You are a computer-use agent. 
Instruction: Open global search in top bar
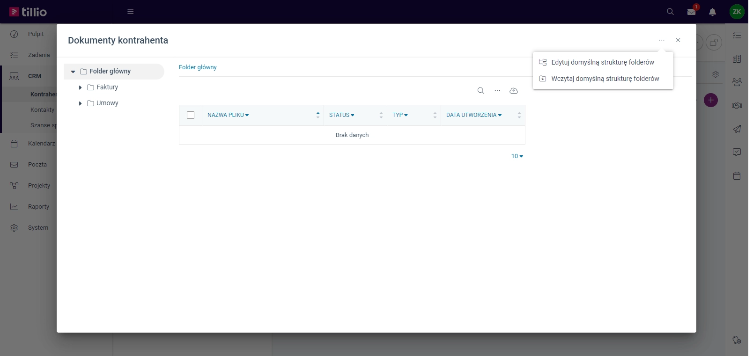pyautogui.click(x=670, y=12)
